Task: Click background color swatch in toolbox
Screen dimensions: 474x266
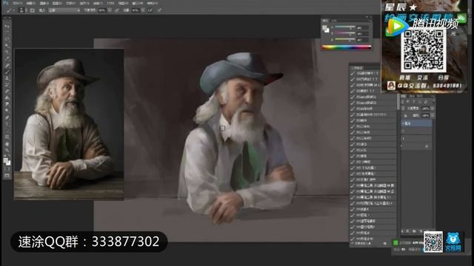Action: 8,163
